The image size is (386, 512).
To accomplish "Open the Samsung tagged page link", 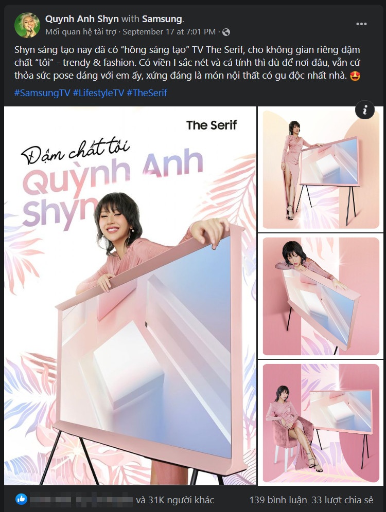I will [162, 19].
